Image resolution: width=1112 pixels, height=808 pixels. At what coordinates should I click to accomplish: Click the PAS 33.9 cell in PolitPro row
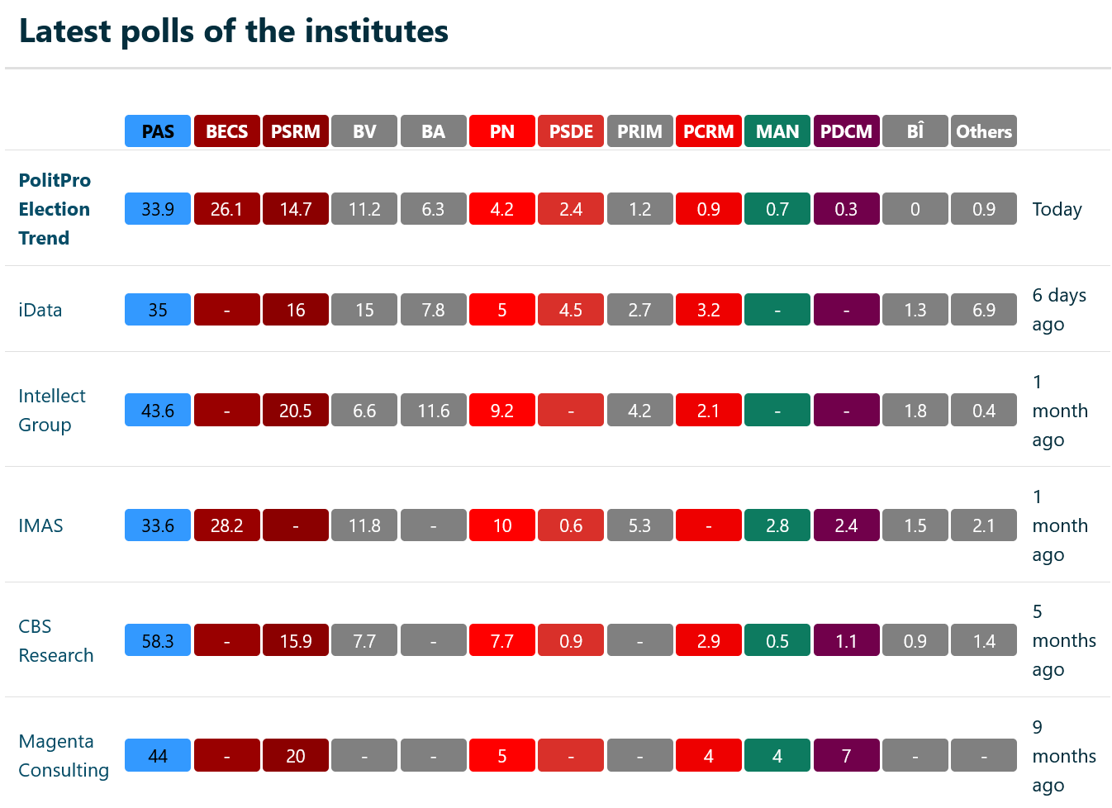click(x=158, y=209)
